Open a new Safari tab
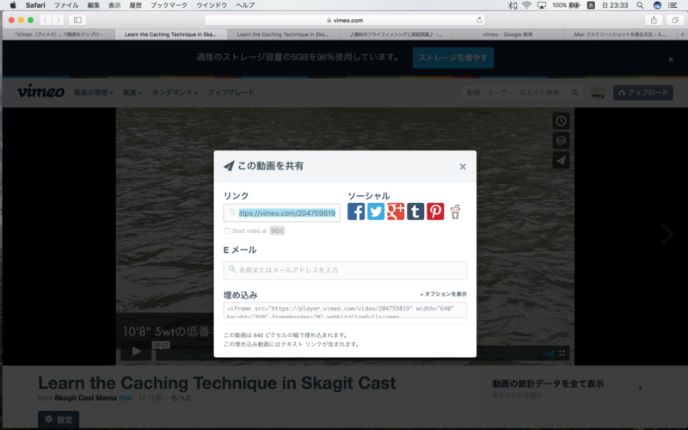The image size is (688, 430). [x=682, y=34]
